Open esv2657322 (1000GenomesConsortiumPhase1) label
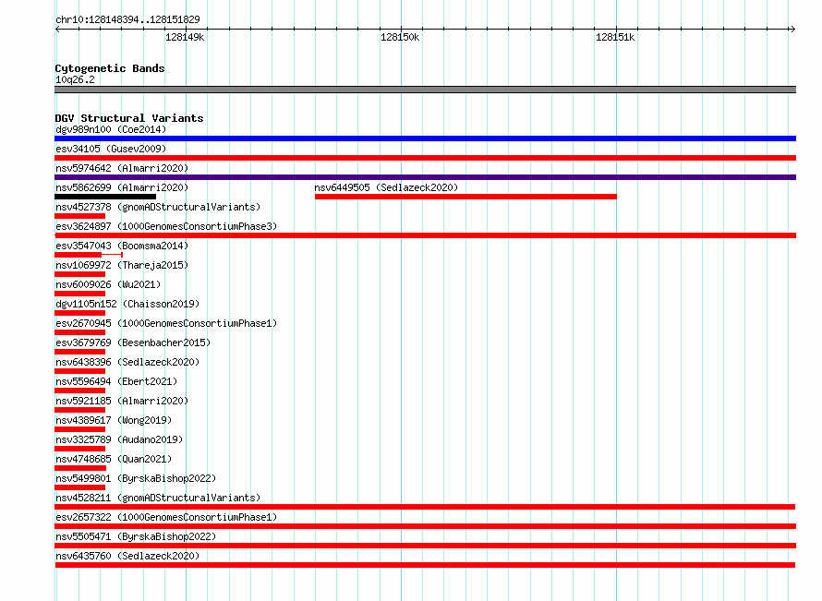Screen dimensions: 822x601 (x=166, y=517)
